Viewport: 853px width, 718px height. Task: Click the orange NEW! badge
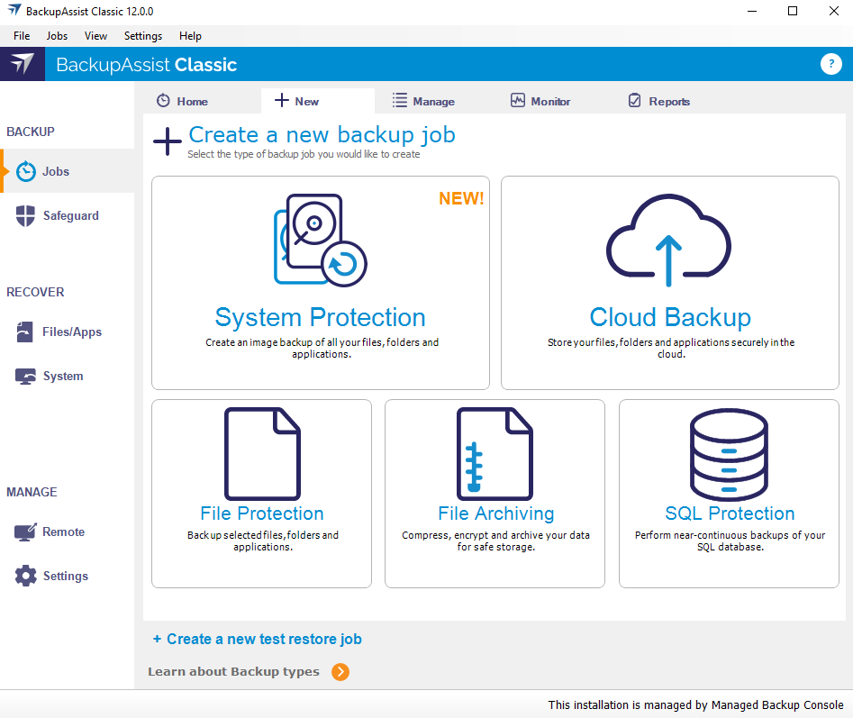pos(461,198)
